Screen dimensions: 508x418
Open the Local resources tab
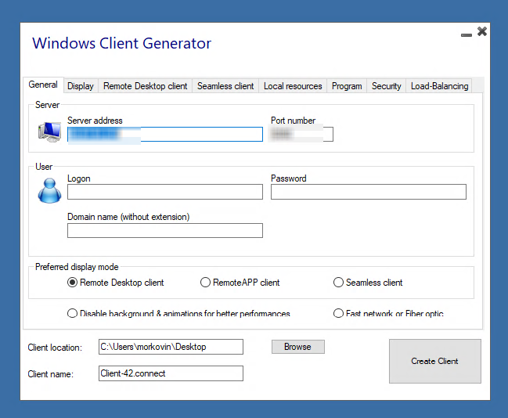point(293,86)
